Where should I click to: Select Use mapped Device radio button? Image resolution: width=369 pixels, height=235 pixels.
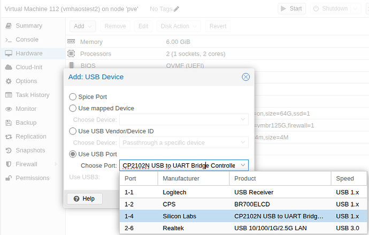73,108
